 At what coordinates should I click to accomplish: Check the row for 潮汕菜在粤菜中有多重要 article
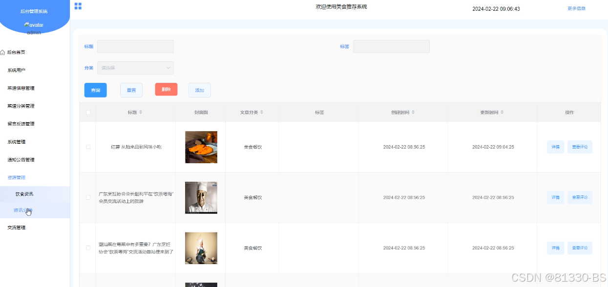[x=88, y=248]
